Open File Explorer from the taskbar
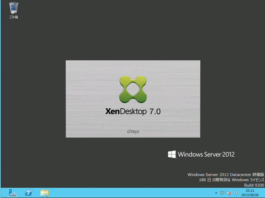The width and height of the screenshot is (265, 198). tap(45, 193)
